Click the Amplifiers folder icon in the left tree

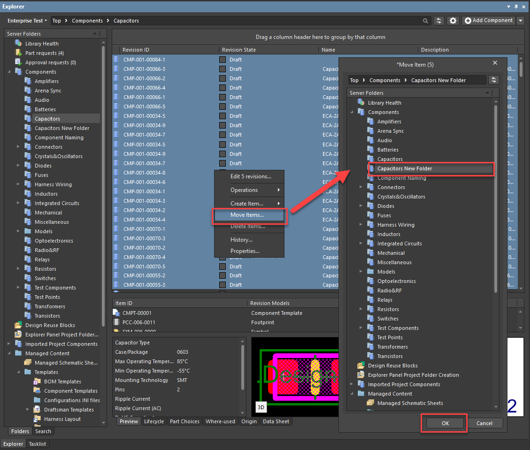point(28,81)
